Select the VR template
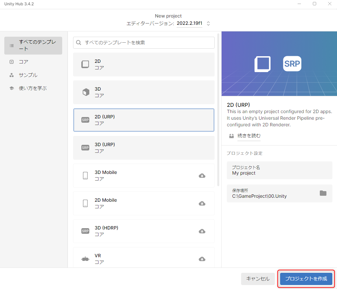337x289 pixels. 144,257
